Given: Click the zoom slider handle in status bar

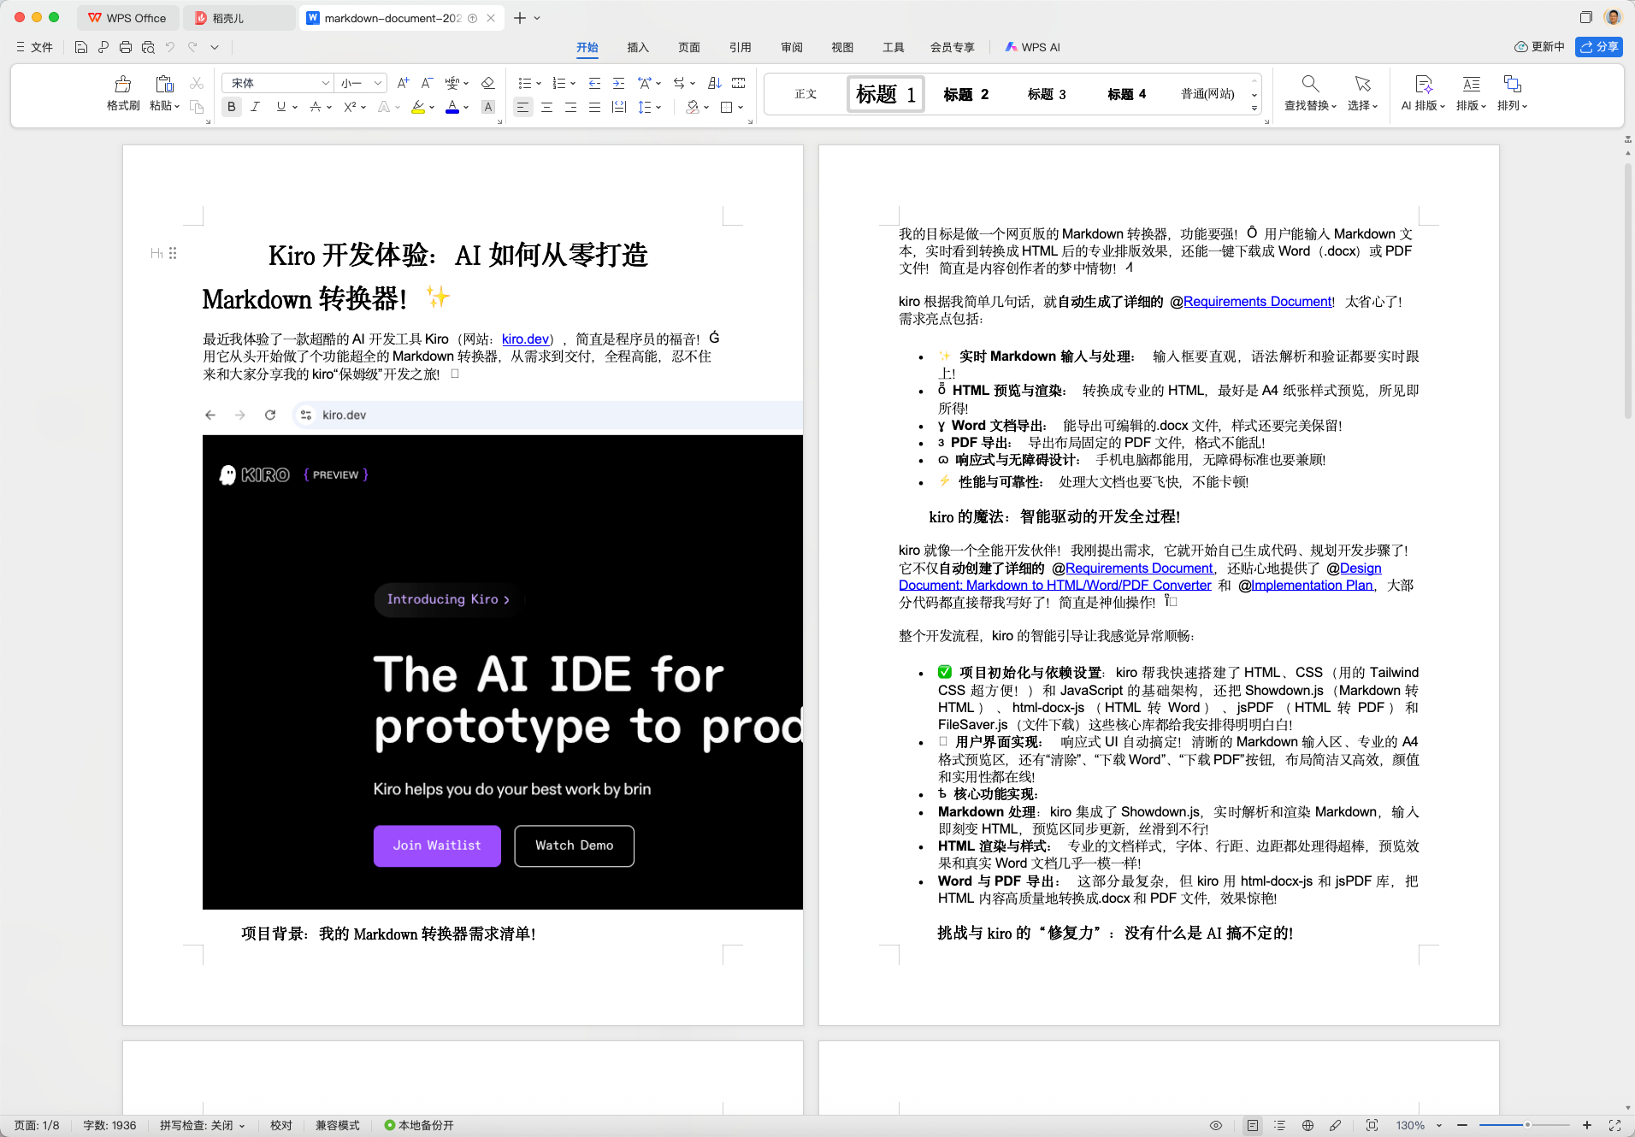Looking at the screenshot, I should [x=1527, y=1125].
